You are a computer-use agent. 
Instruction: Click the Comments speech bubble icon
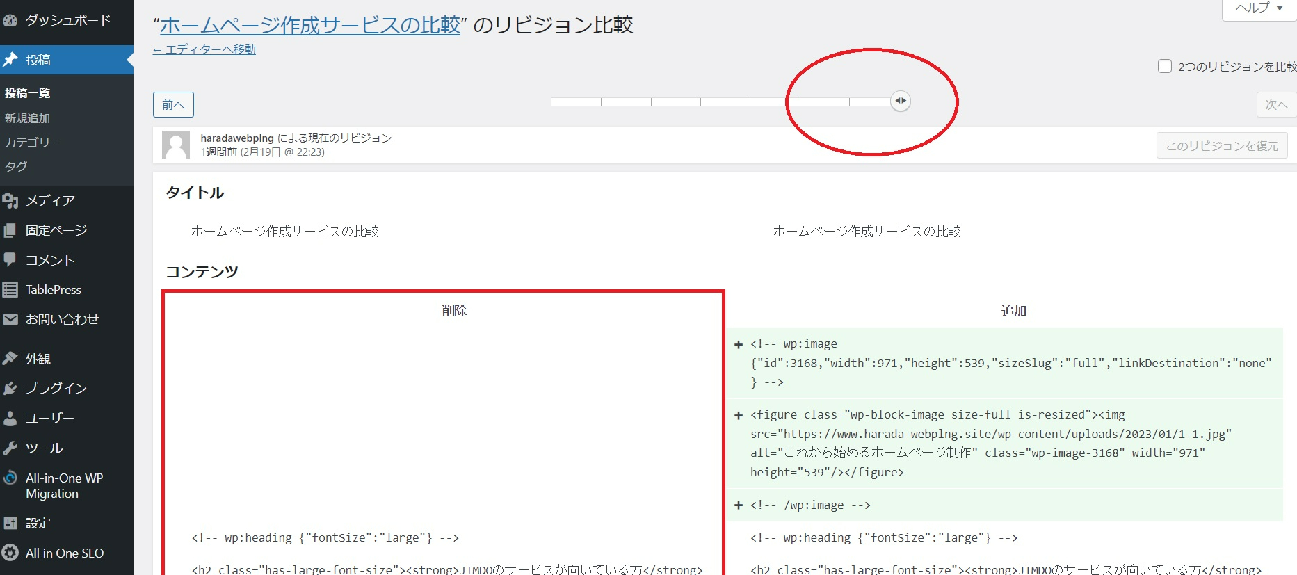[10, 260]
